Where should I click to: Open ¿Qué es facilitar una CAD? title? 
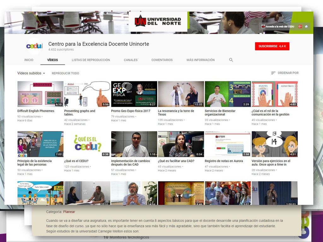[x=176, y=161]
